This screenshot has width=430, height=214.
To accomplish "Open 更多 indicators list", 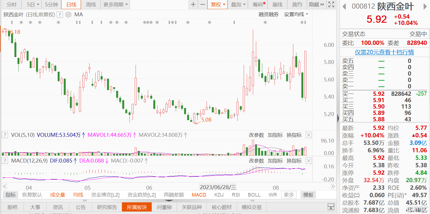I will coord(289,195).
